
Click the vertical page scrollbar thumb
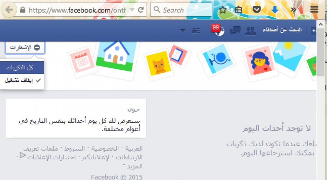[320, 52]
